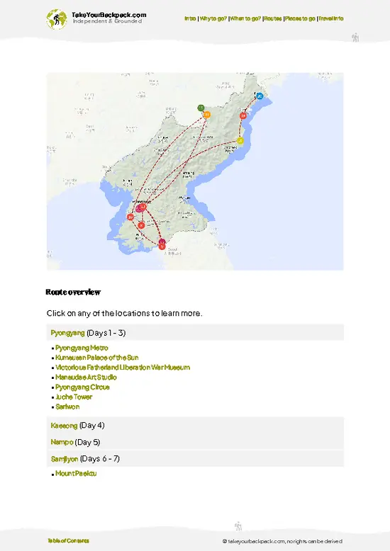The width and height of the screenshot is (390, 551).
Task: Click the red marker below blue marker 20
Action: [x=243, y=115]
